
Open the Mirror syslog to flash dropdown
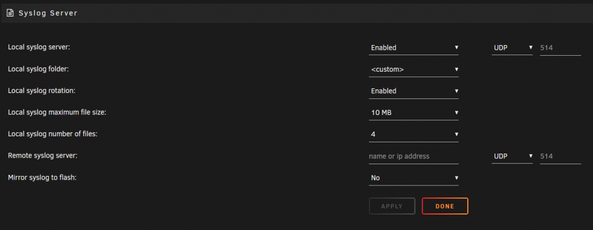(x=414, y=178)
